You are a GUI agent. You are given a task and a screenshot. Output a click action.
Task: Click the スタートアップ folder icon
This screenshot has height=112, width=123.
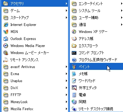pos(6,18)
